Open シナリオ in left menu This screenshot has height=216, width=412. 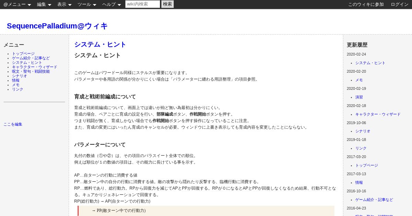(20, 76)
